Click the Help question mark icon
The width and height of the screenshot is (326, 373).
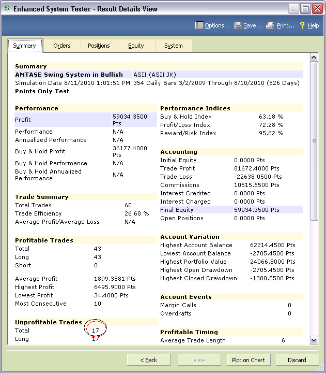point(303,25)
